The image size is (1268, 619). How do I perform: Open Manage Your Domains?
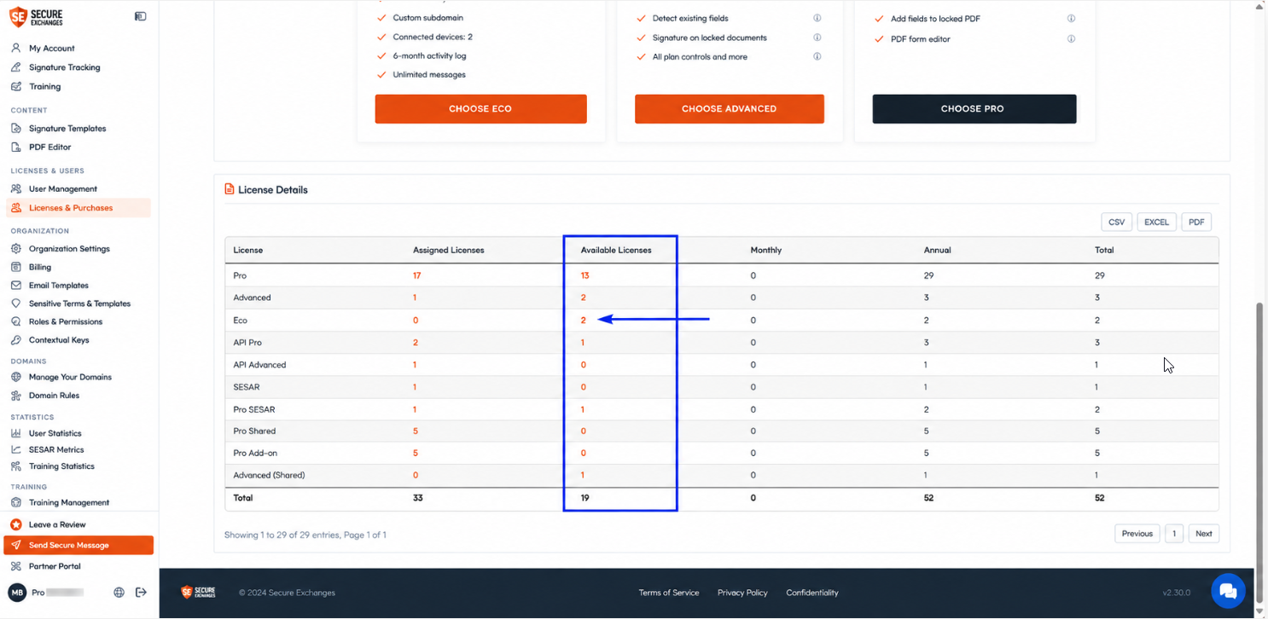tap(70, 377)
